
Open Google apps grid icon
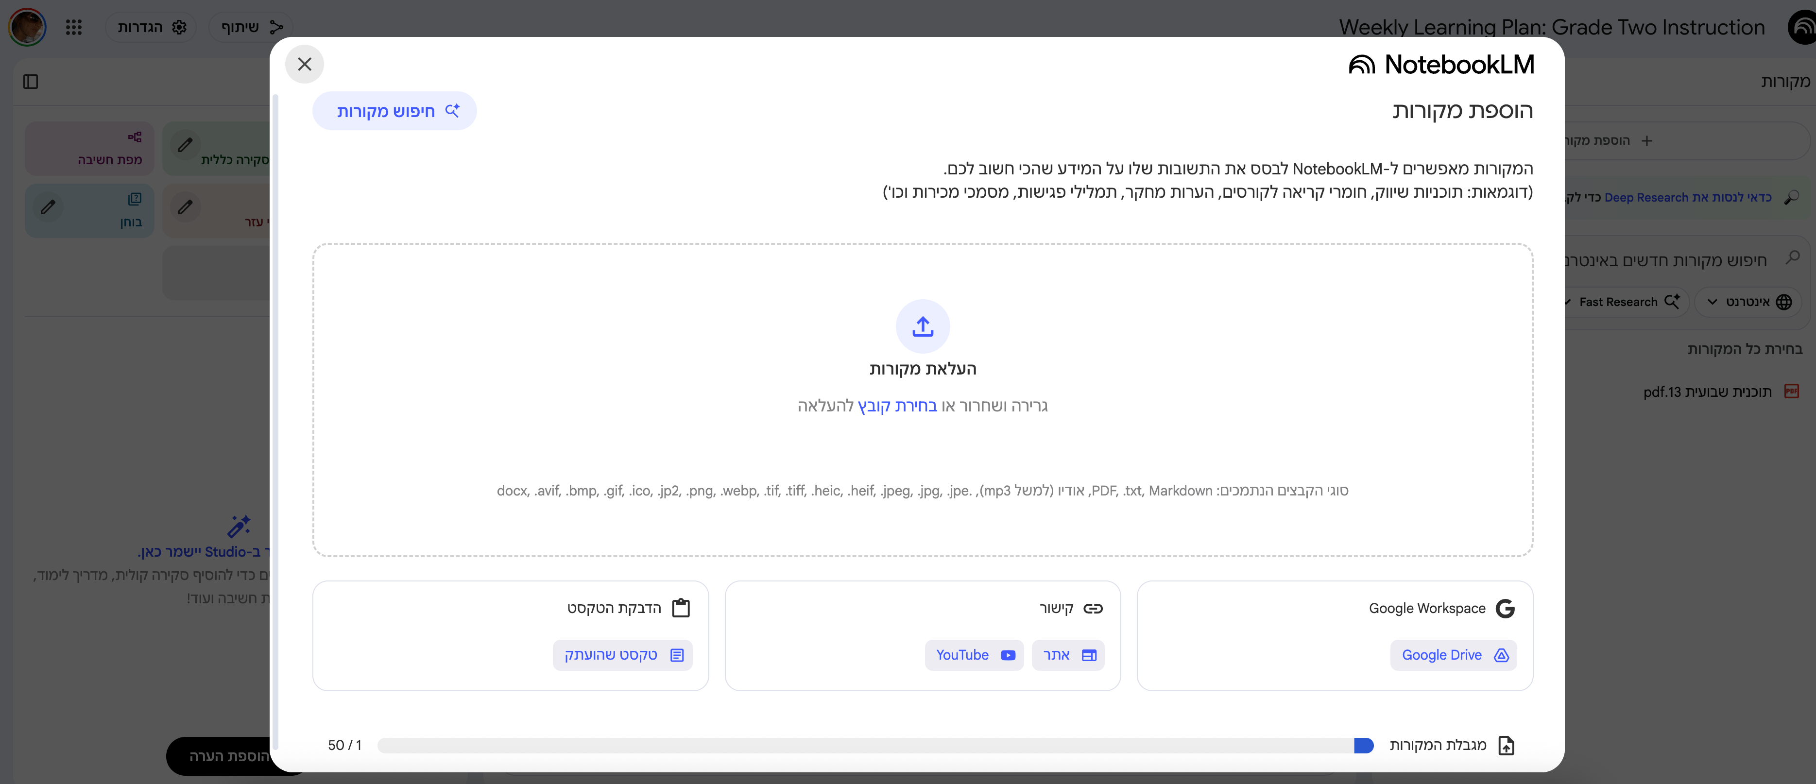click(74, 27)
